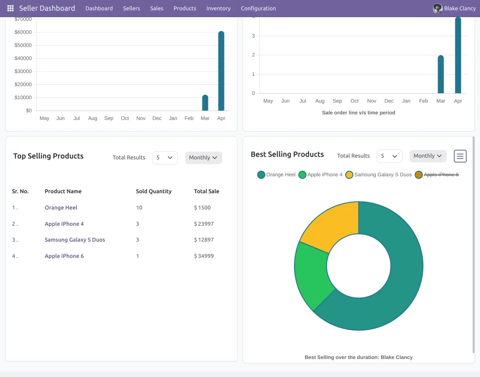
Task: Click the Apple iPhone 4 product link
Action: 64,223
